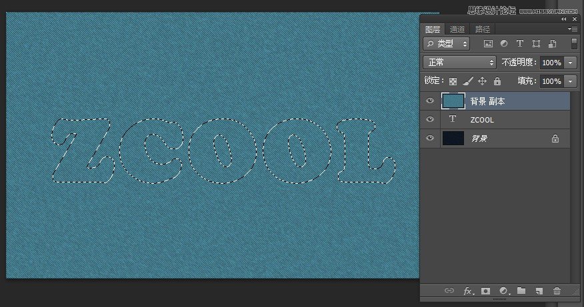Create new fill or adjustment layer
The width and height of the screenshot is (584, 307).
pos(504,291)
